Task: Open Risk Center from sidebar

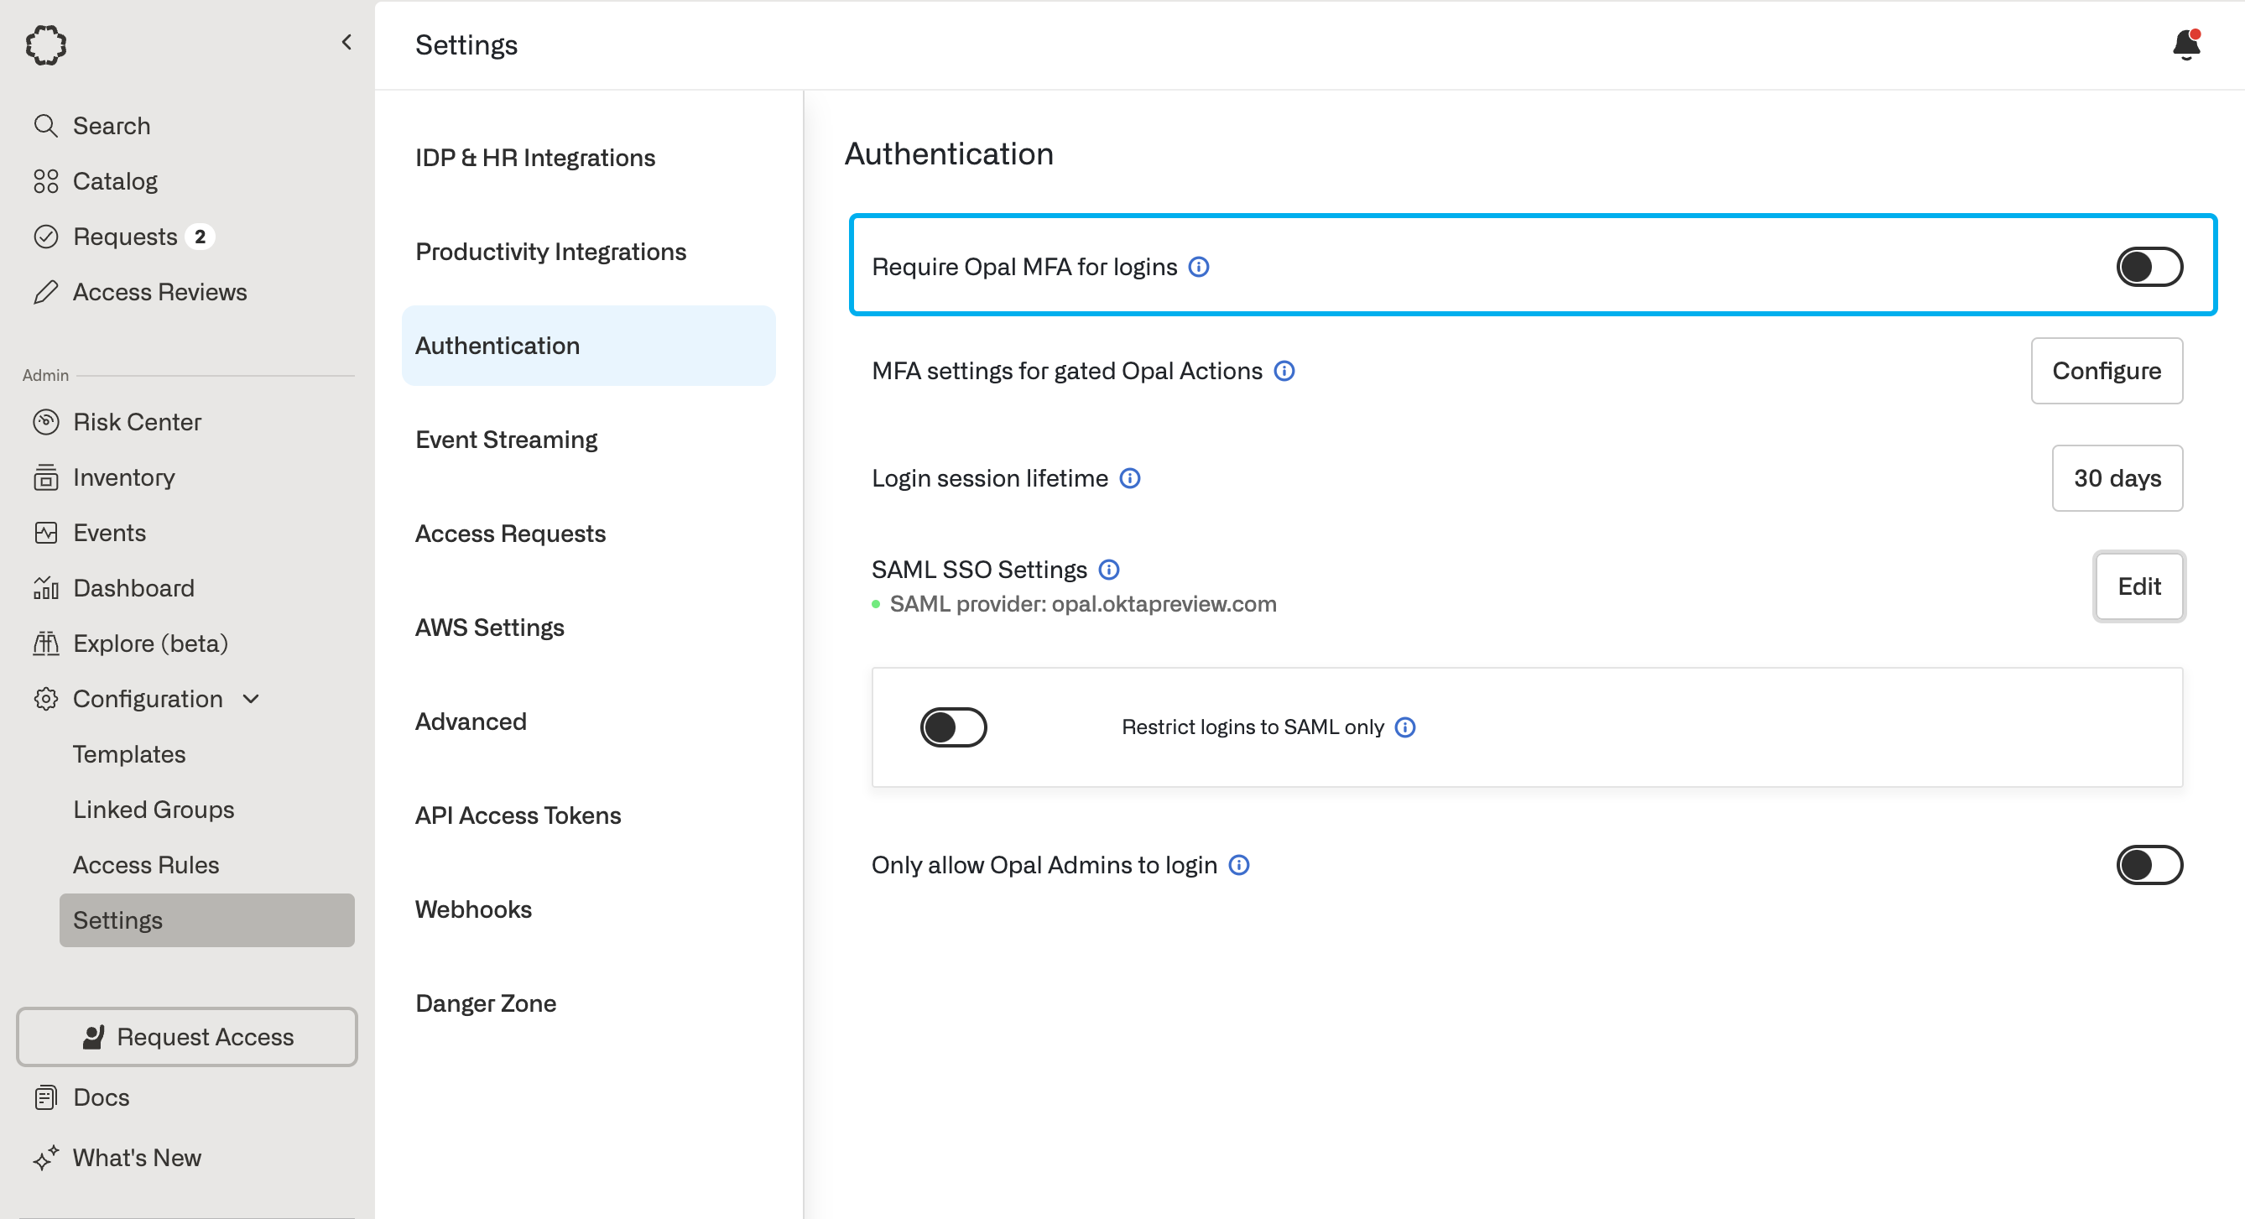Action: [137, 422]
